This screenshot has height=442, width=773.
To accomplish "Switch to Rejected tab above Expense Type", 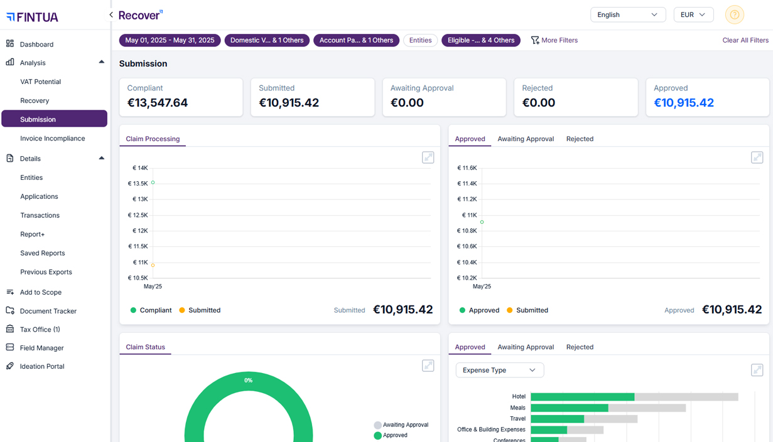I will [580, 347].
